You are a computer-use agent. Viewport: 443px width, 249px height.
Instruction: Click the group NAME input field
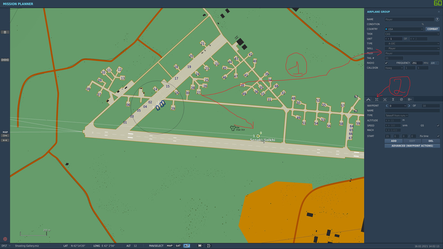point(409,19)
